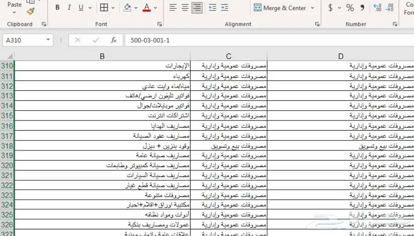Viewport: 414px width, 236px height.
Task: Toggle the active Align Right button
Action: (x=197, y=8)
